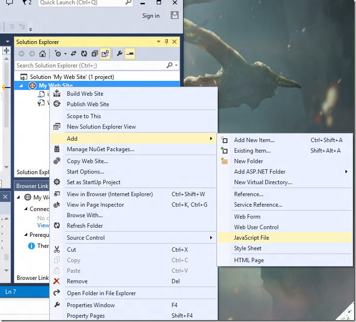
Task: Open the feedback speech bubble icon
Action: click(10, 2)
